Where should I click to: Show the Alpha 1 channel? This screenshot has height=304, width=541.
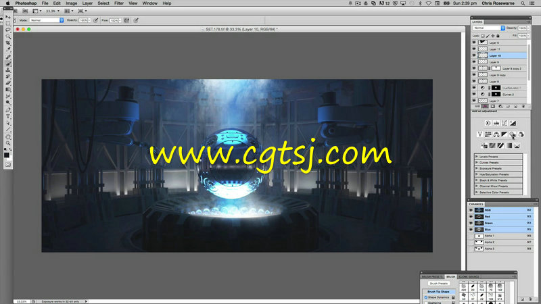[471, 236]
